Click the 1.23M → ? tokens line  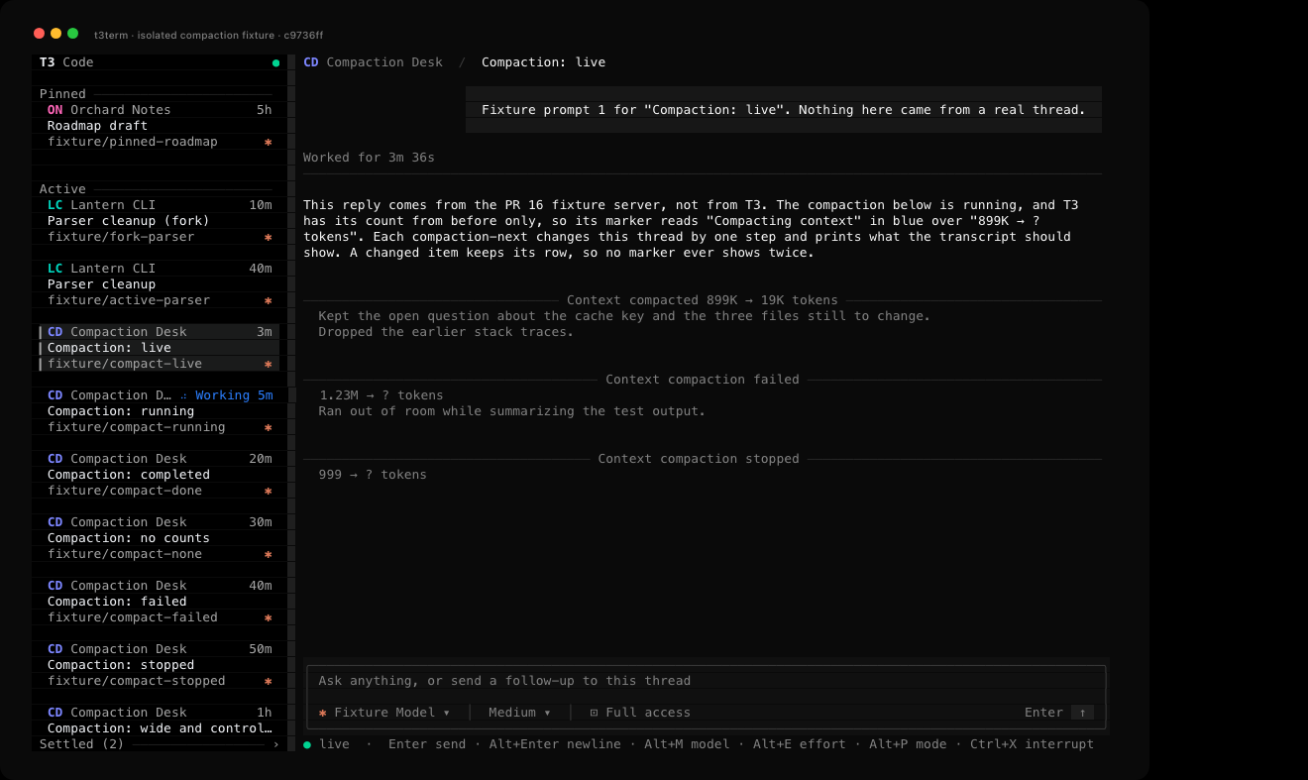coord(381,395)
